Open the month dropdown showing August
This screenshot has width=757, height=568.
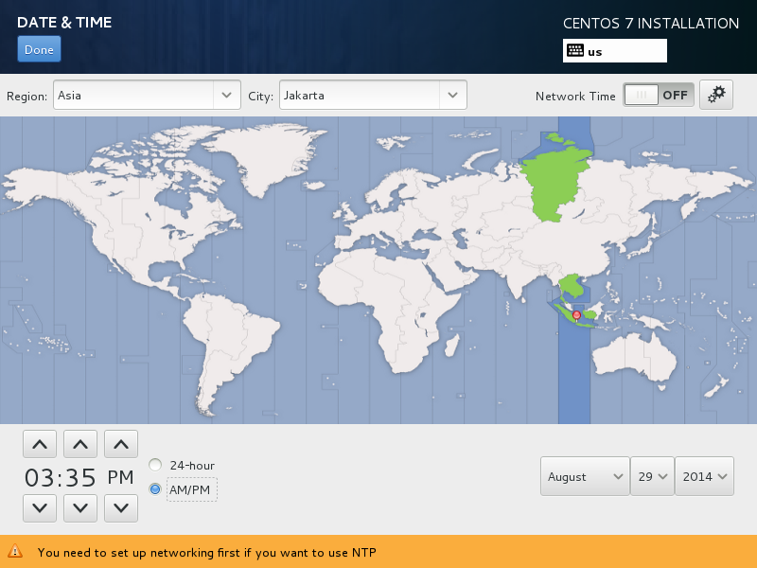585,476
